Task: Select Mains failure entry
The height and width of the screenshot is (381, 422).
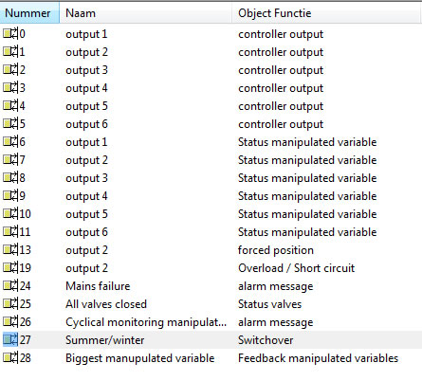Action: [98, 286]
